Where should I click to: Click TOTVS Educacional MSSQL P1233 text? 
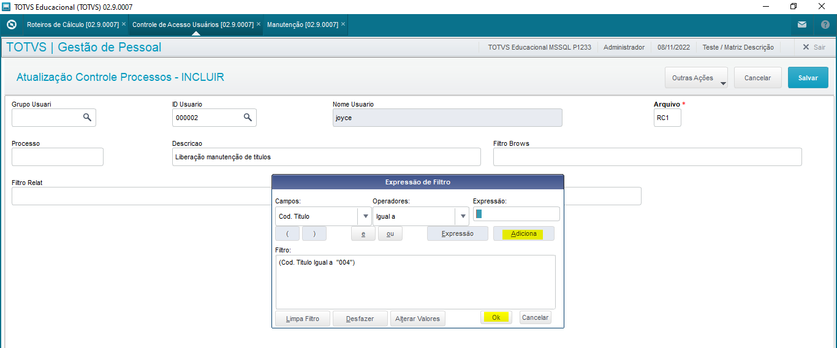[539, 47]
